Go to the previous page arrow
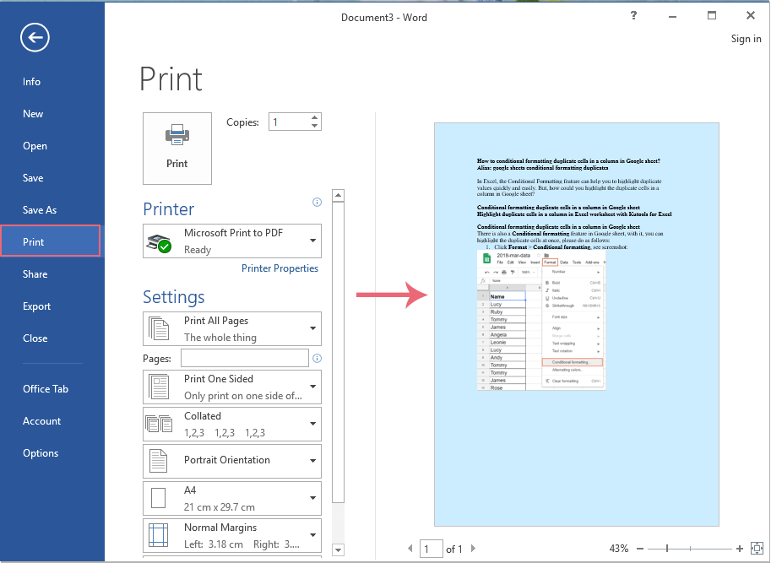Image resolution: width=771 pixels, height=563 pixels. pos(411,549)
